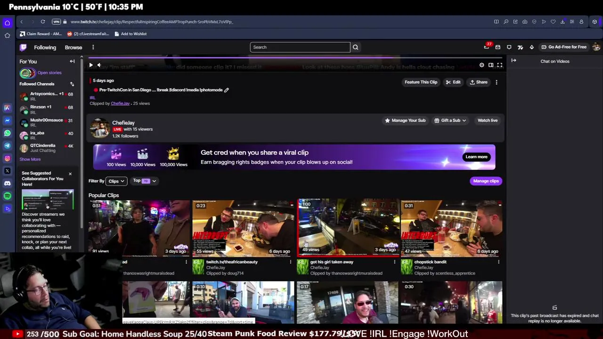Collapse the chat panel with arrow
Screen dimensions: 603x339
tap(513, 60)
